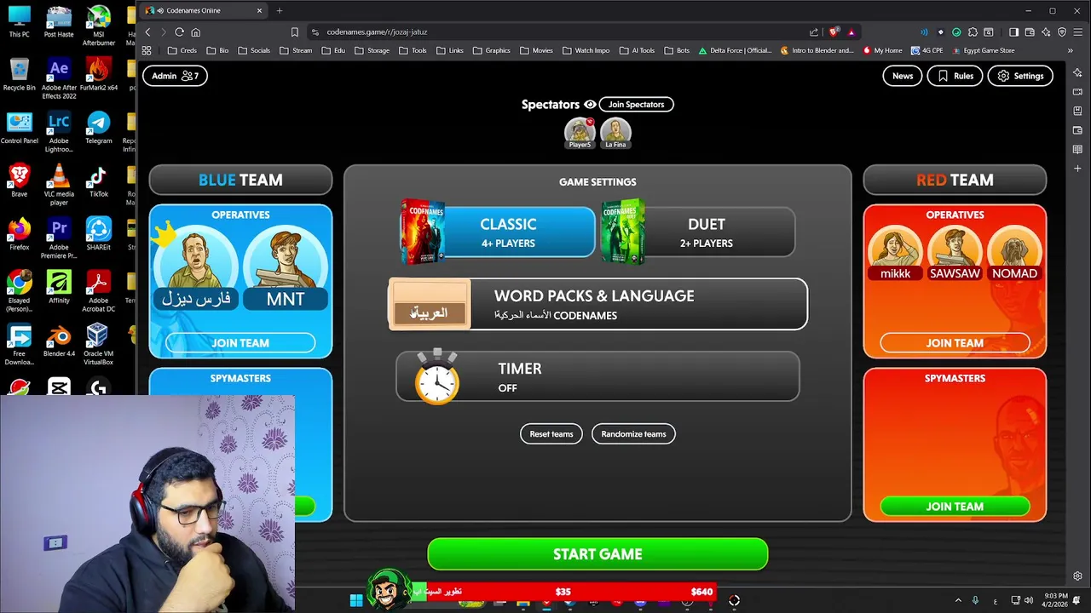The image size is (1091, 613).
Task: Open Creds bookmarks folder
Action: point(182,50)
